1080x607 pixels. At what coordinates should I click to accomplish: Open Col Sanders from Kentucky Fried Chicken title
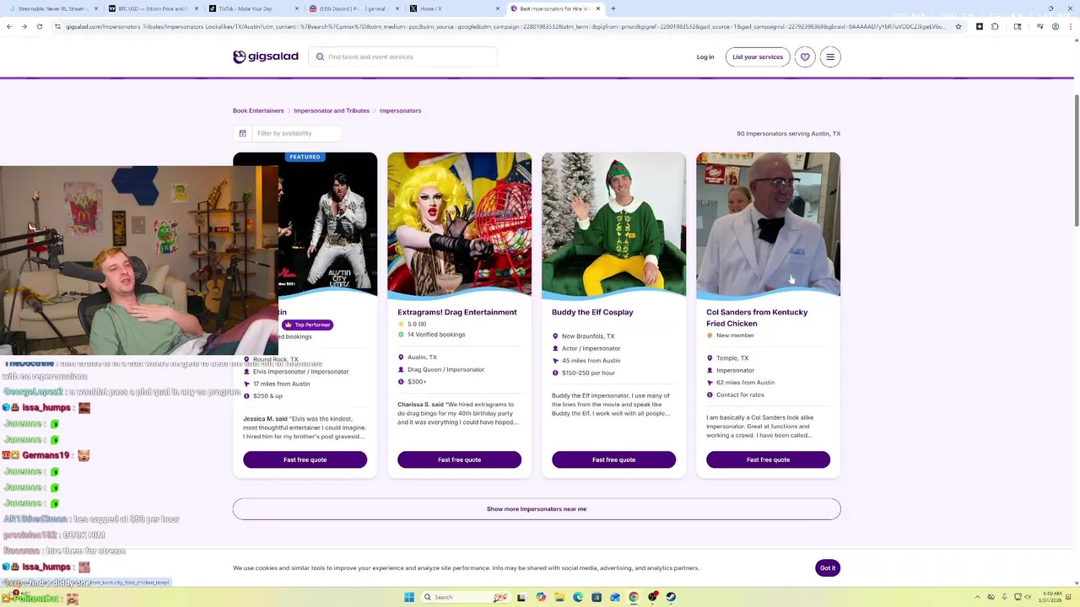[757, 318]
